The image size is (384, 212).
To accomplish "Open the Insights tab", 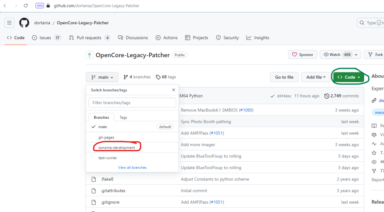I will [x=258, y=38].
